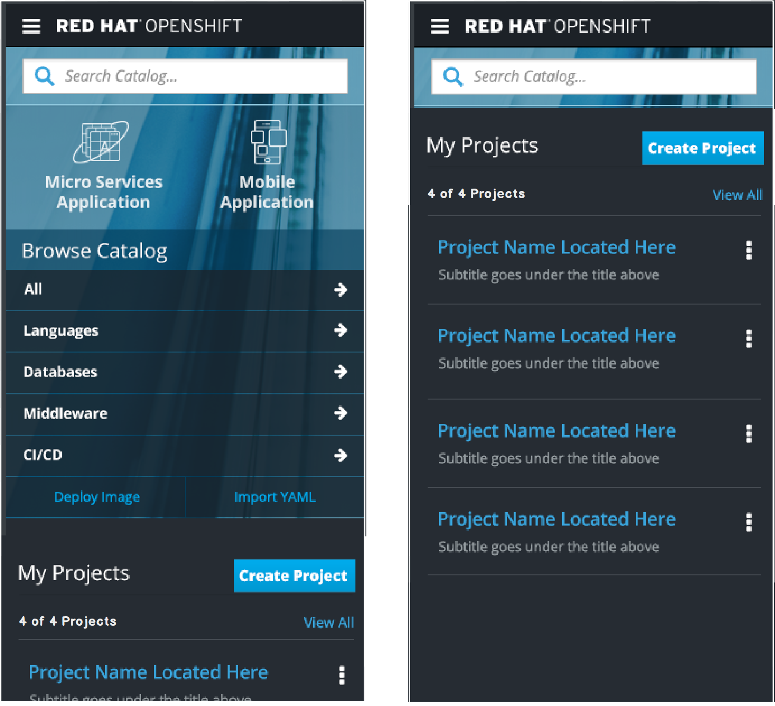Click subtitle under second project, right screen

click(x=549, y=363)
